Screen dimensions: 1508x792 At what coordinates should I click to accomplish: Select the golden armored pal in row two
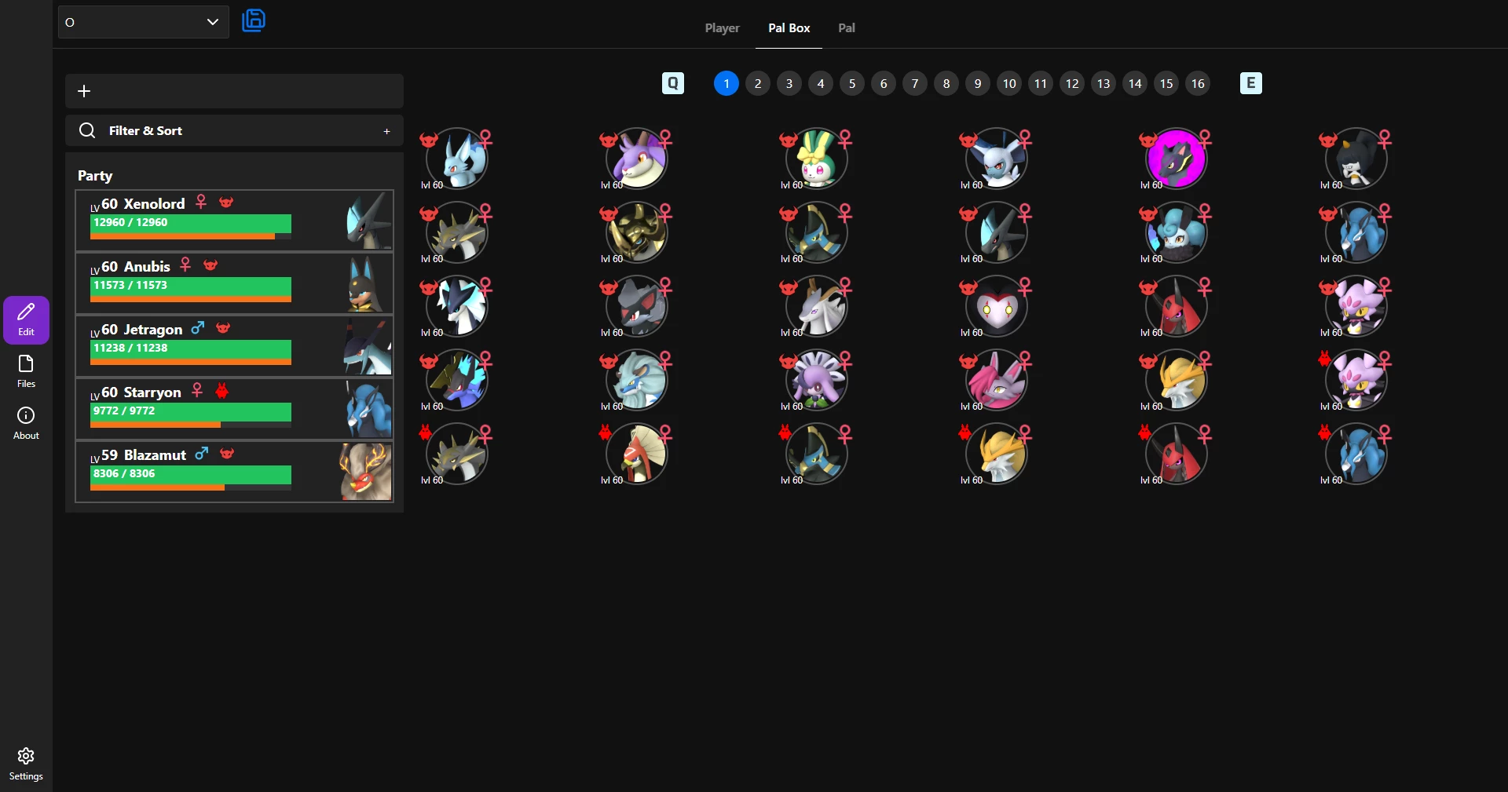coord(636,232)
